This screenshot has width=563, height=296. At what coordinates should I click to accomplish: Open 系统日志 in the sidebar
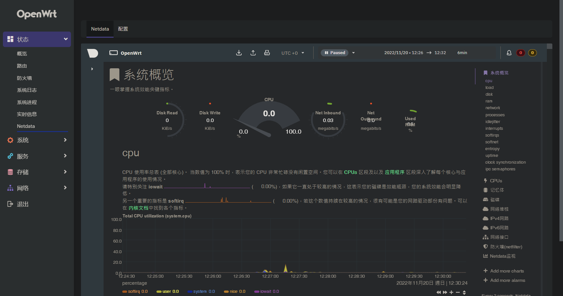tap(27, 90)
